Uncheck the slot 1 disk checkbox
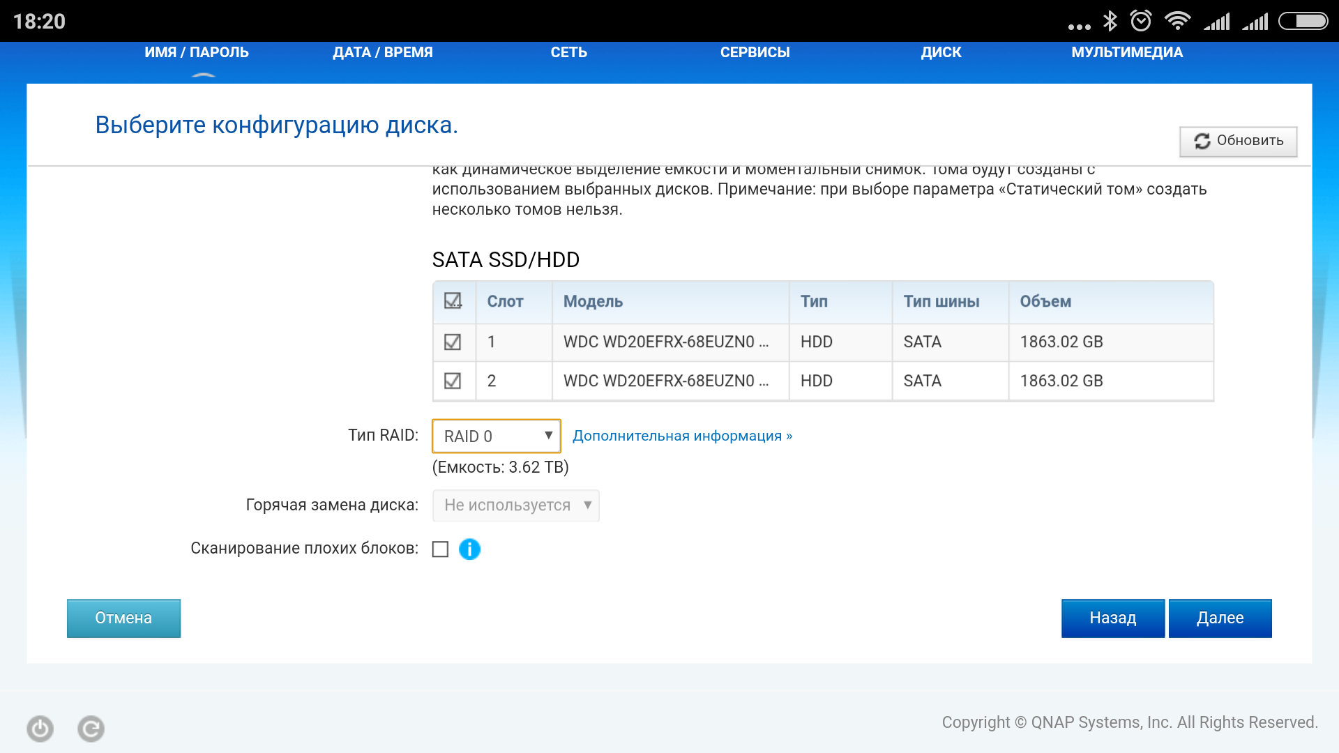This screenshot has height=753, width=1339. click(453, 342)
